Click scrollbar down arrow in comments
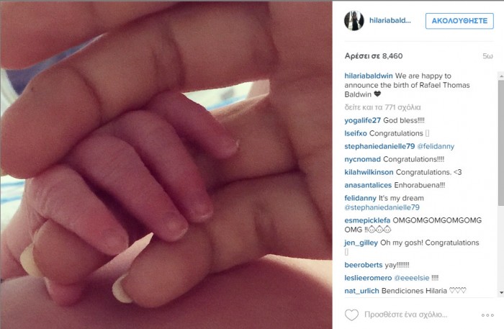The image size is (504, 329). tap(501, 293)
